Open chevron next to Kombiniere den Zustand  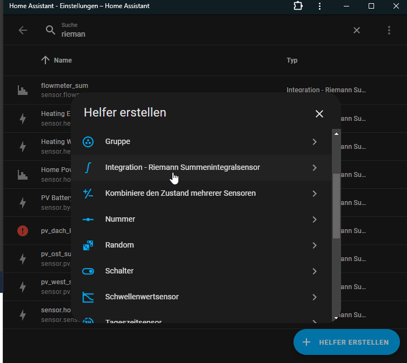[315, 194]
